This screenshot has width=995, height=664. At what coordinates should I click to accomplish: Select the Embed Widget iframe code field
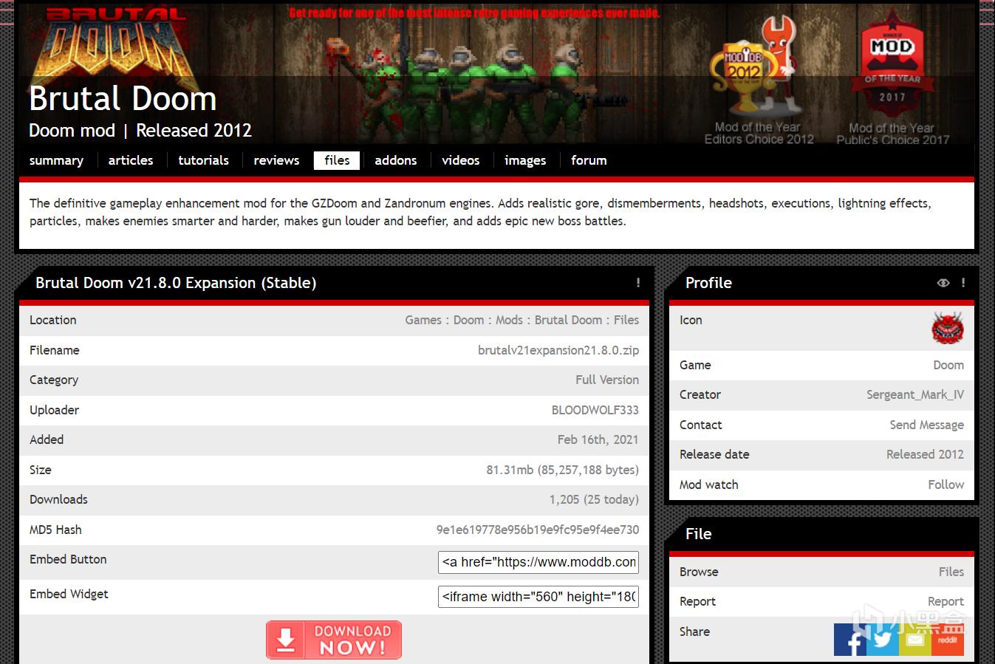(x=538, y=597)
